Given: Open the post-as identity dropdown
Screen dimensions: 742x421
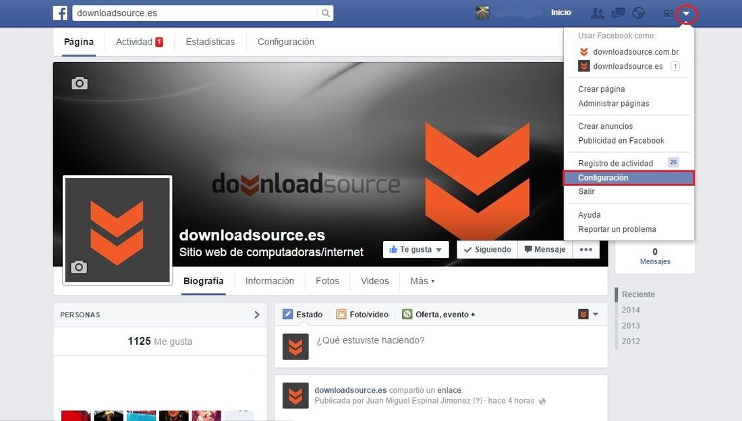Looking at the screenshot, I should (588, 314).
